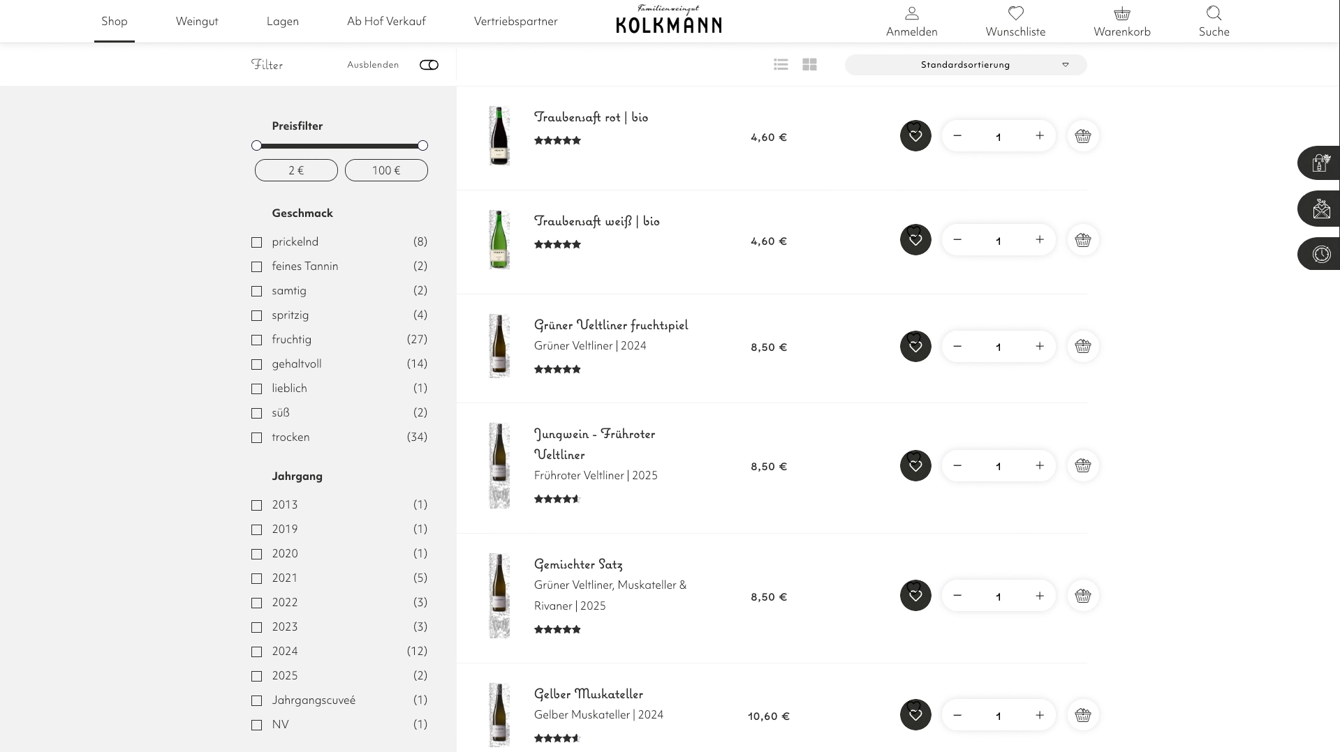Check the 'trocken' taste filter
This screenshot has width=1340, height=752.
point(257,438)
